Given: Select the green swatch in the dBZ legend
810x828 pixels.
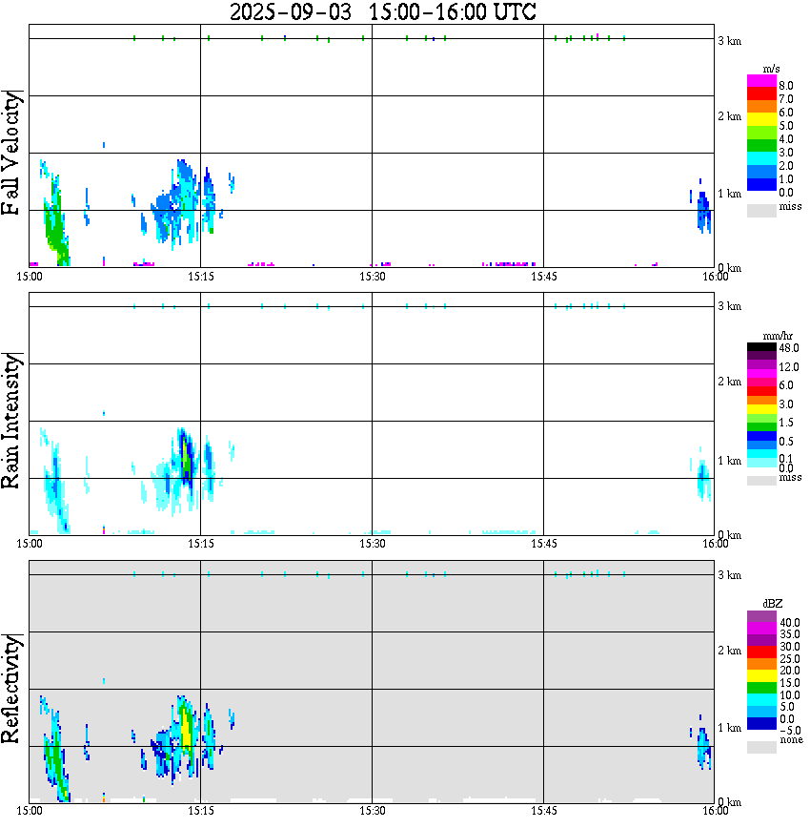Looking at the screenshot, I should click(761, 688).
